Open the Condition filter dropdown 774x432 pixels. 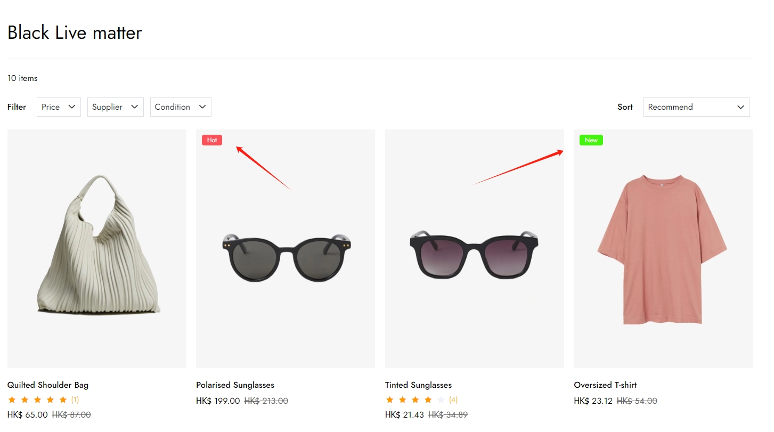pyautogui.click(x=180, y=107)
